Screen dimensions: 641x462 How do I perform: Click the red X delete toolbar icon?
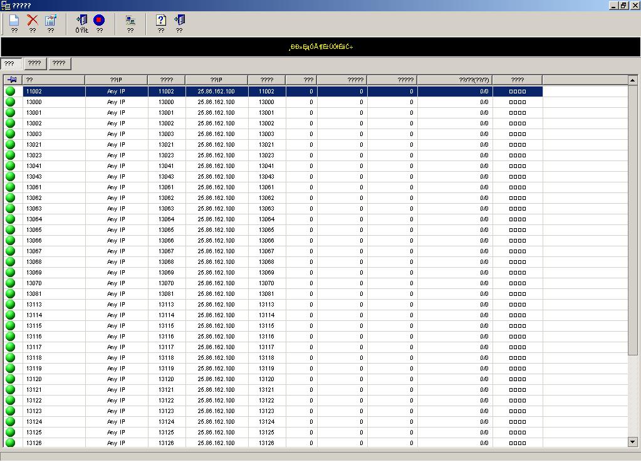pos(33,21)
